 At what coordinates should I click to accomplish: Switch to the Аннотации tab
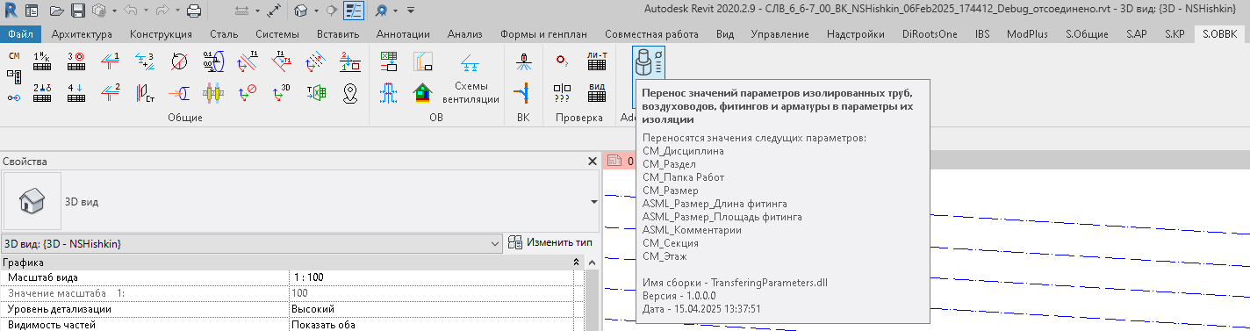pos(403,34)
